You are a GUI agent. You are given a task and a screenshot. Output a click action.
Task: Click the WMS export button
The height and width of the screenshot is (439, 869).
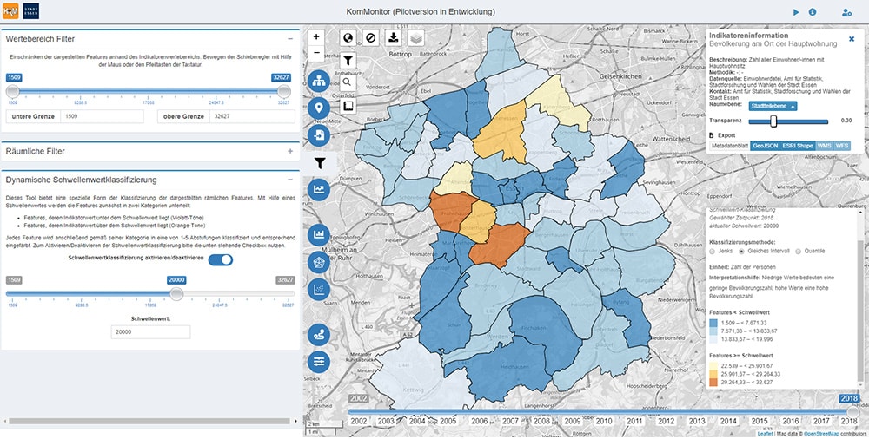(x=825, y=146)
